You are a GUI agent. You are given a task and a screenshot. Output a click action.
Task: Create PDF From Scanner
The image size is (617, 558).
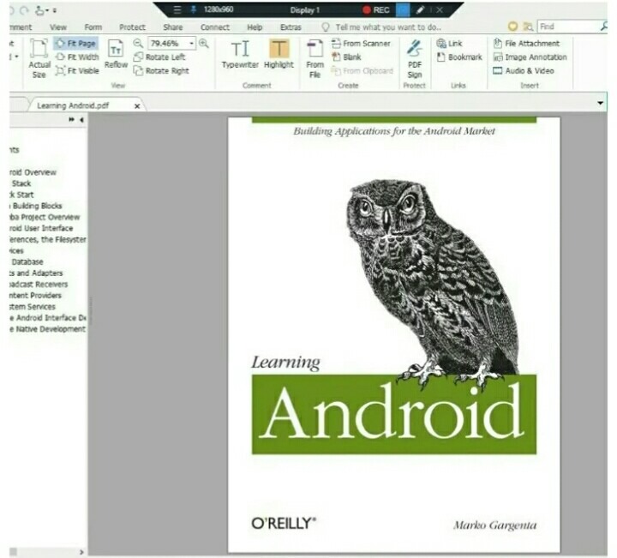coord(361,44)
